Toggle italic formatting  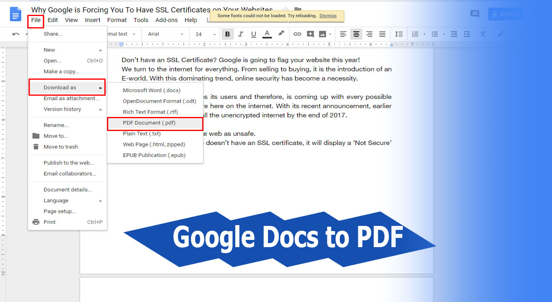pos(241,34)
